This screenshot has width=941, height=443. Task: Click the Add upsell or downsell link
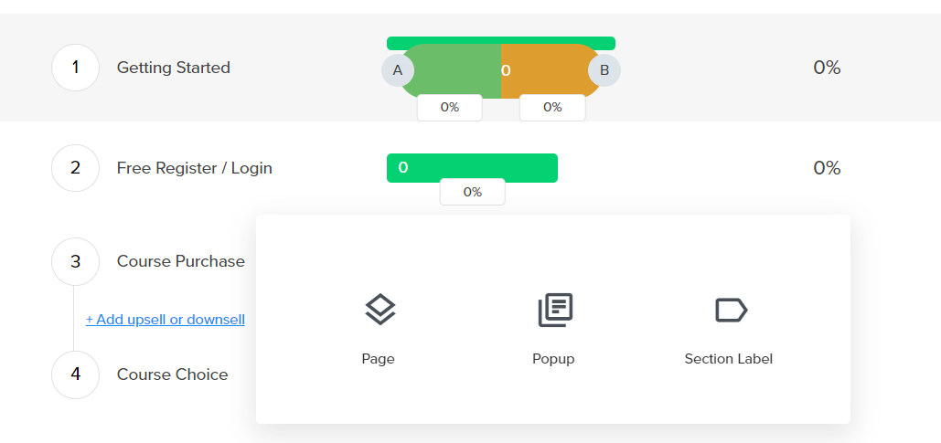166,320
